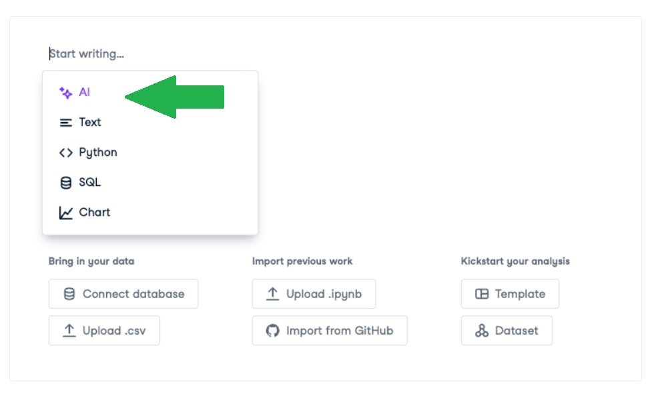This screenshot has height=396, width=662.
Task: Click the Upload .ipynb button
Action: (x=314, y=294)
